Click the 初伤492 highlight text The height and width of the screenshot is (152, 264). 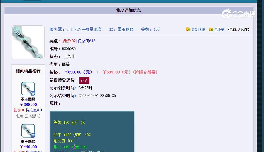[x=69, y=41]
